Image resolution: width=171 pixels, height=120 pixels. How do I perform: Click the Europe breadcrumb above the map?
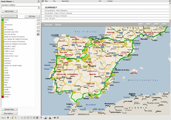(48, 25)
